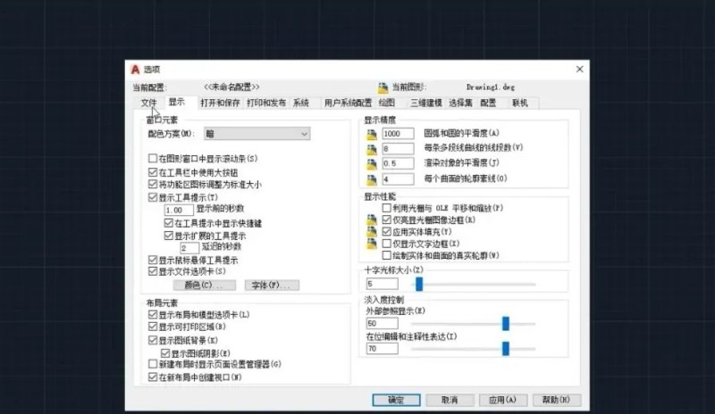715x414 pixels.
Task: Click the 渲染对象的平滑度 field showing 0.5
Action: (398, 163)
